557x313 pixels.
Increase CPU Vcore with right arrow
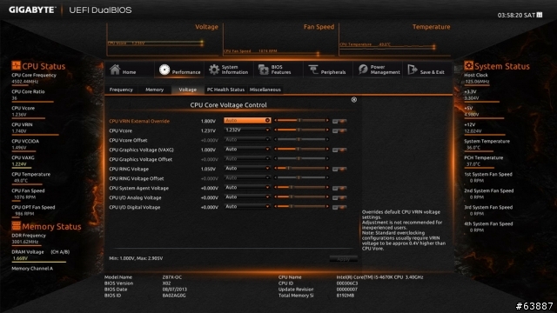327,130
